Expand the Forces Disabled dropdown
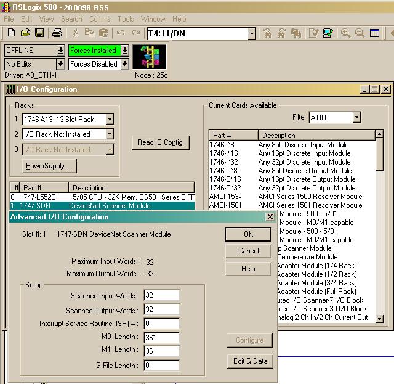394x384 pixels. tap(124, 64)
